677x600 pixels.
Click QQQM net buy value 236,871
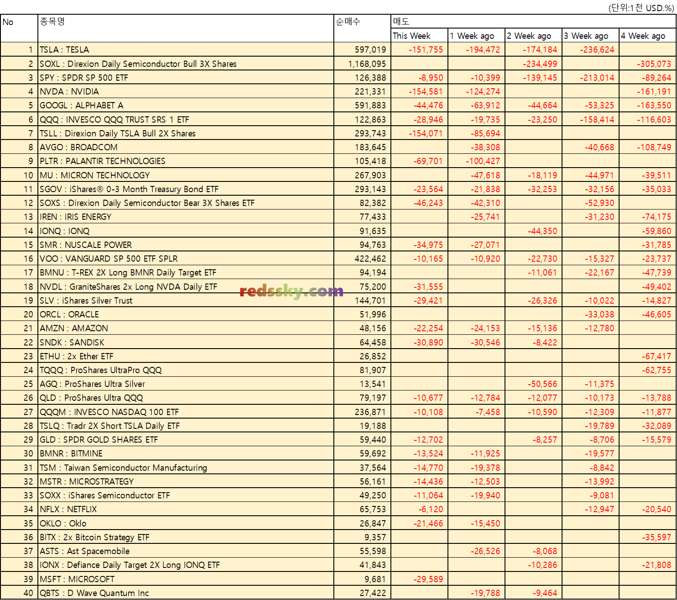click(362, 412)
